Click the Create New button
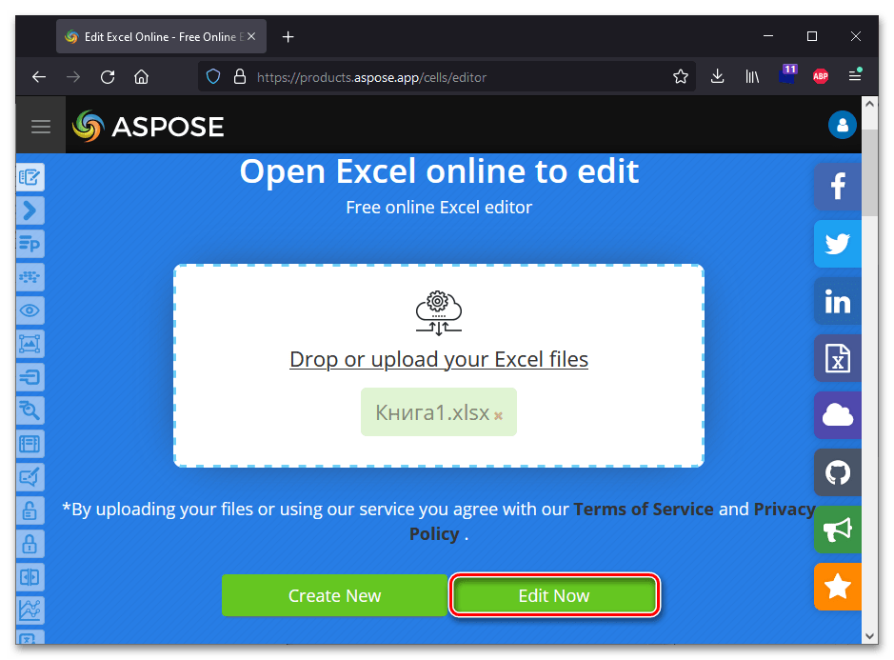 335,595
